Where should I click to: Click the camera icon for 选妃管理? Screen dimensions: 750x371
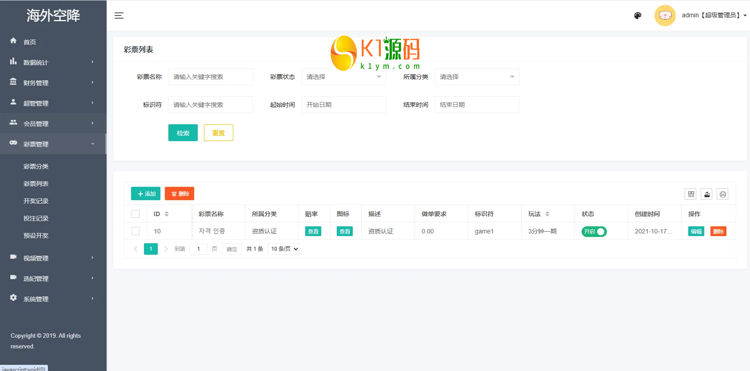(13, 277)
